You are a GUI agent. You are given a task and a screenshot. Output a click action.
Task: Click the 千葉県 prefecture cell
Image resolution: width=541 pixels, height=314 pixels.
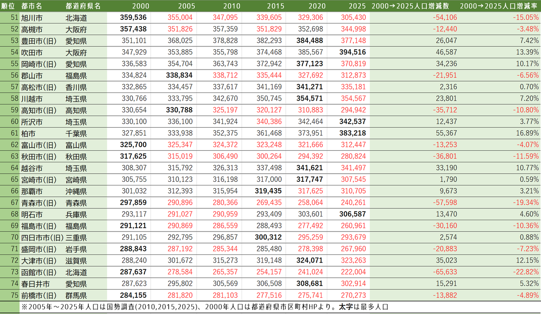76,133
